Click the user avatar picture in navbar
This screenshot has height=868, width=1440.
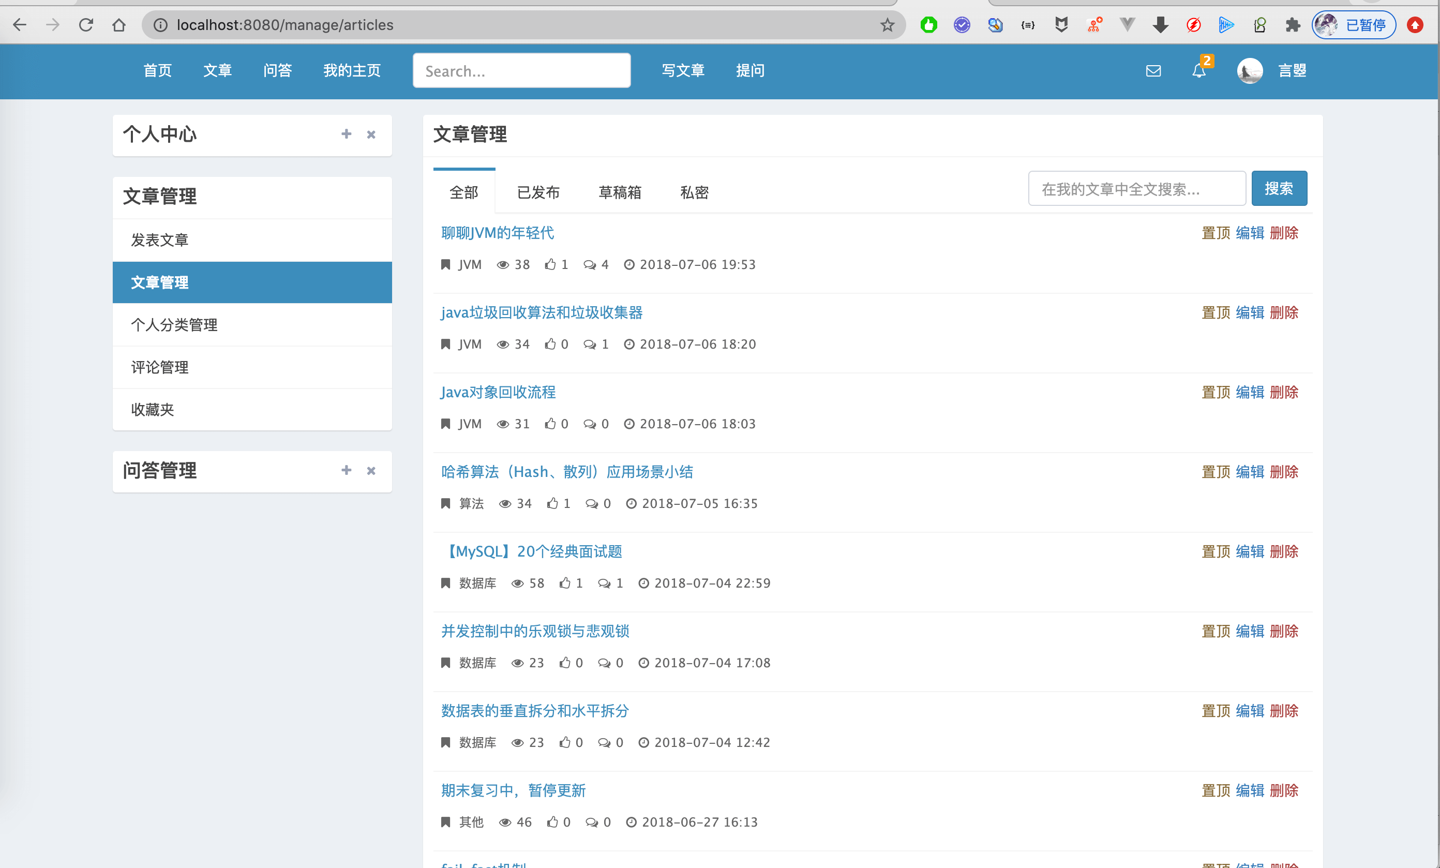[x=1250, y=71]
